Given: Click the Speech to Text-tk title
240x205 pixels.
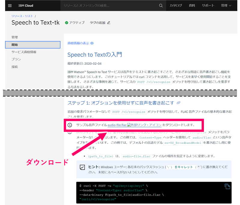Looking at the screenshot, I should click(35, 22).
